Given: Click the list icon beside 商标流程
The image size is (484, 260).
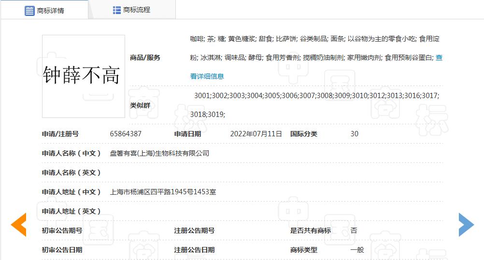Looking at the screenshot, I should [116, 10].
